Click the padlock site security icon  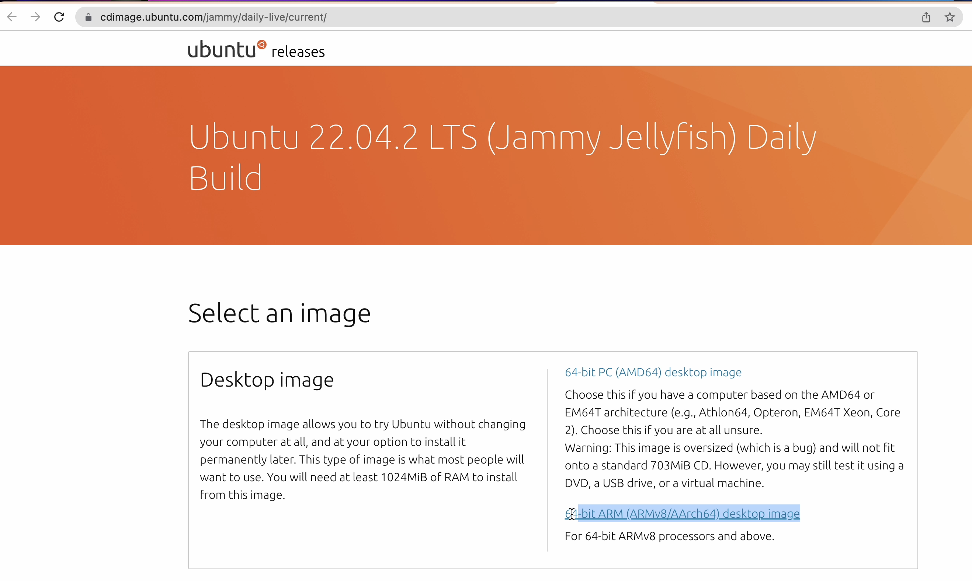[88, 17]
